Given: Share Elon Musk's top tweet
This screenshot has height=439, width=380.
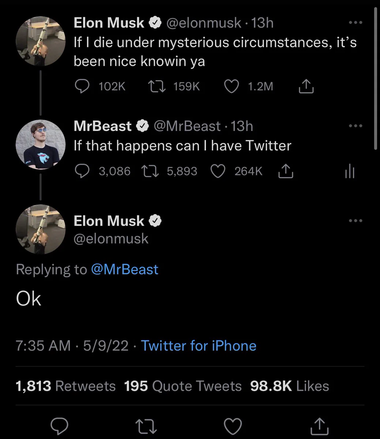Looking at the screenshot, I should tap(306, 86).
